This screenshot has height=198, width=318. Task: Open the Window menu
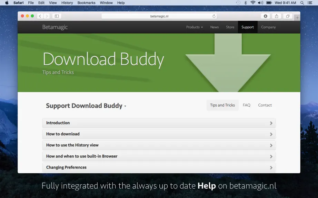pos(106,3)
